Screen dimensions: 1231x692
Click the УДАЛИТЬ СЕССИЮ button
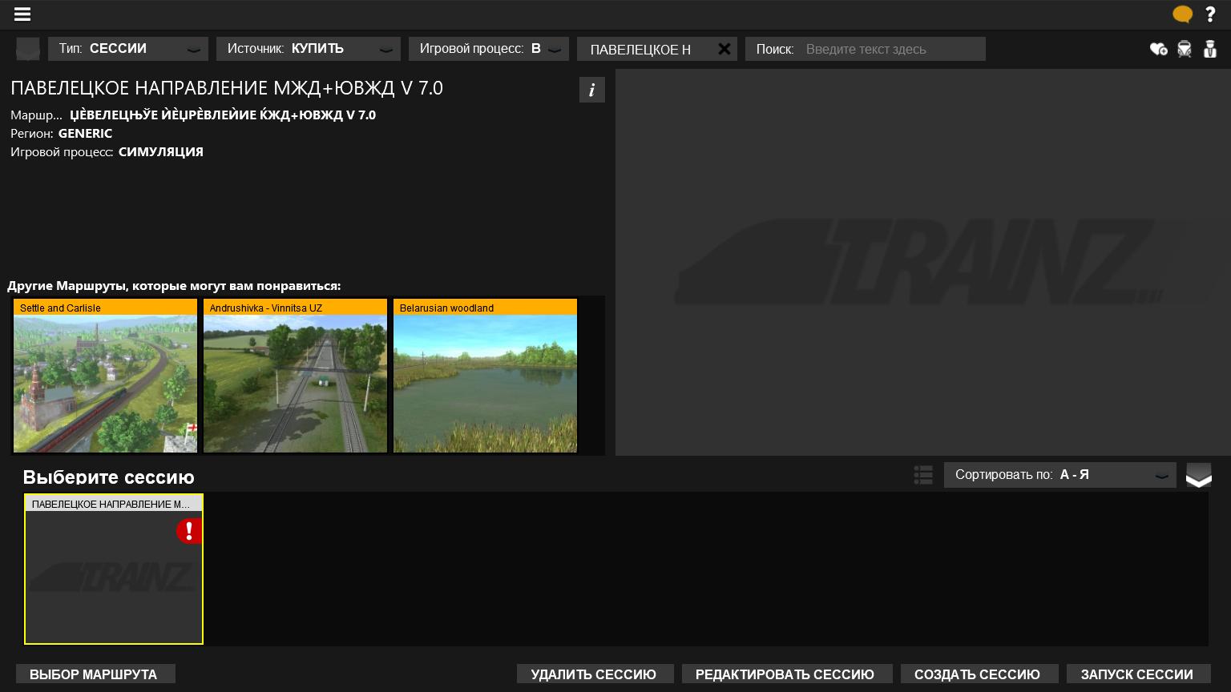pos(595,674)
